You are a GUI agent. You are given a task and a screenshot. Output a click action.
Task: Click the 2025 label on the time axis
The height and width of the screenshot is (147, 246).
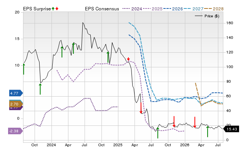[x=118, y=145]
